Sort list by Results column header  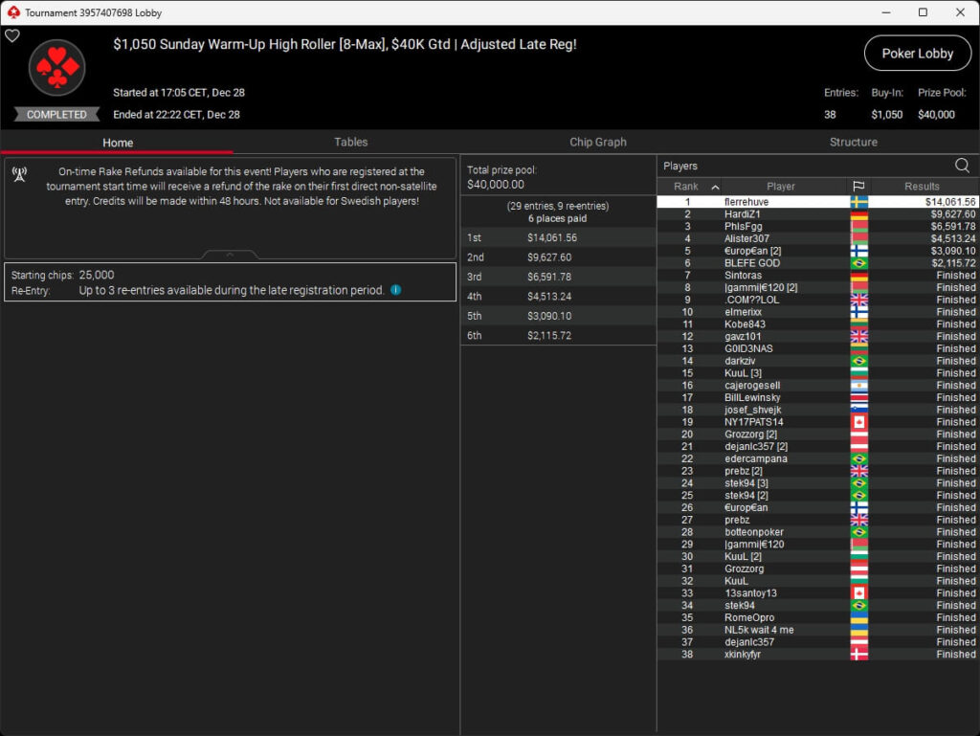pyautogui.click(x=922, y=187)
